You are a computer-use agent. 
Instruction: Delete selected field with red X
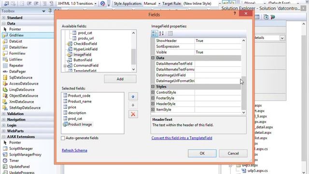[x=133, y=114]
